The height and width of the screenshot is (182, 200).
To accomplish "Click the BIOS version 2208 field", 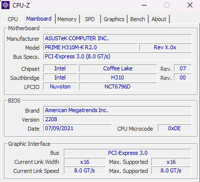I will click(118, 119).
